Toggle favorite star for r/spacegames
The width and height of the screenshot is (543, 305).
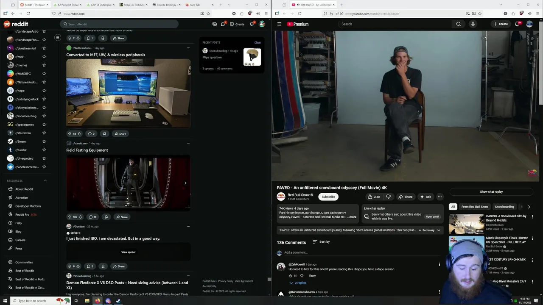click(x=44, y=125)
